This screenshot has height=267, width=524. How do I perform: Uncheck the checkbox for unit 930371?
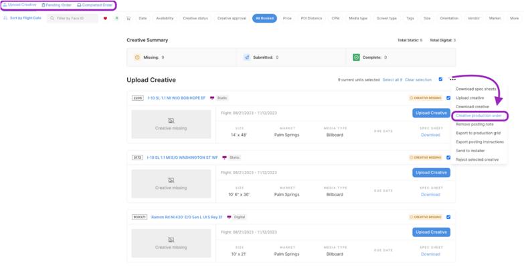click(448, 217)
